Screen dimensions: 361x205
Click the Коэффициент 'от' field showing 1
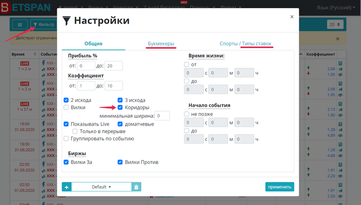86,86
